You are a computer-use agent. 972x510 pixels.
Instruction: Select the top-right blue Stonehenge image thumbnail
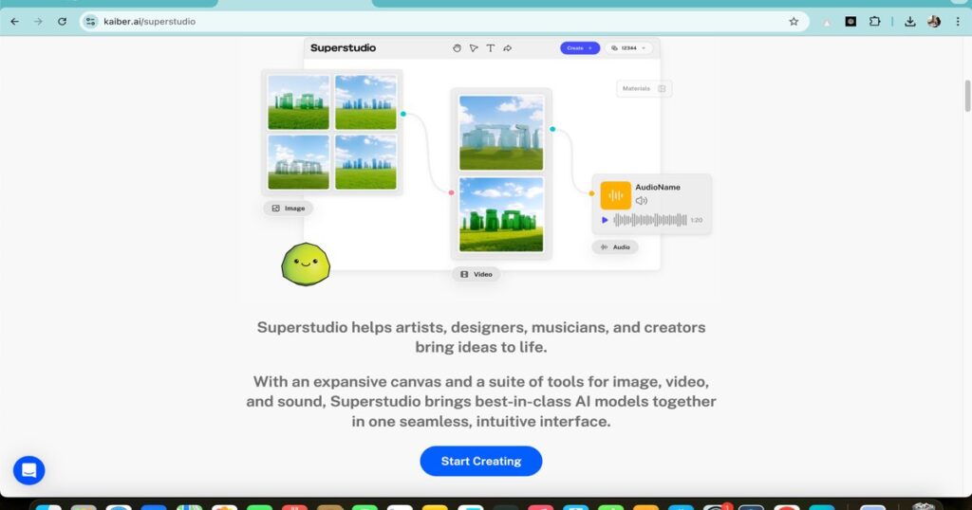[365, 102]
